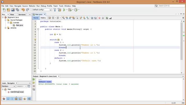Toggle Show Inherited Members in Navigator
Screen dimensions: 186x105
pos(4,99)
